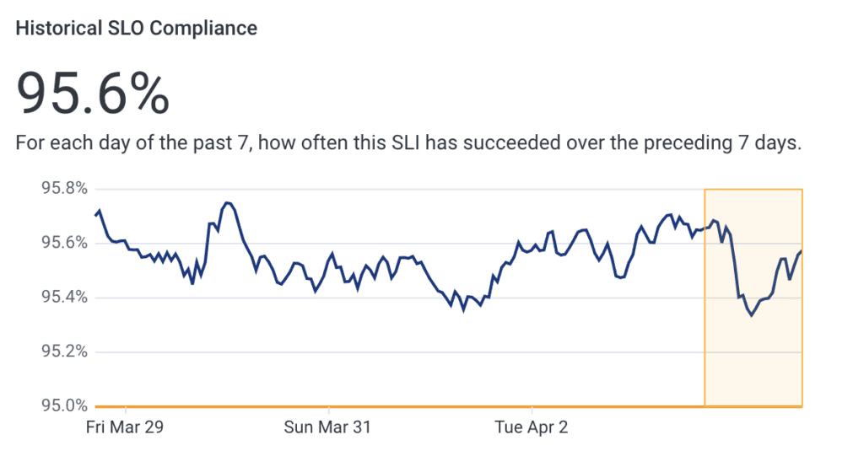Click the Tue Apr 2 date label
Screen dimensions: 864x467
(532, 427)
